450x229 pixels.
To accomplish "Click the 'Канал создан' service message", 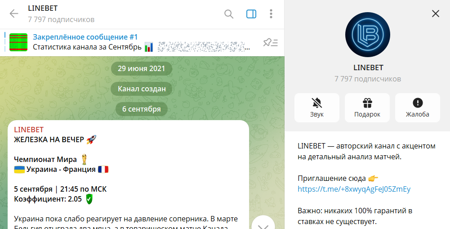I will pos(142,89).
